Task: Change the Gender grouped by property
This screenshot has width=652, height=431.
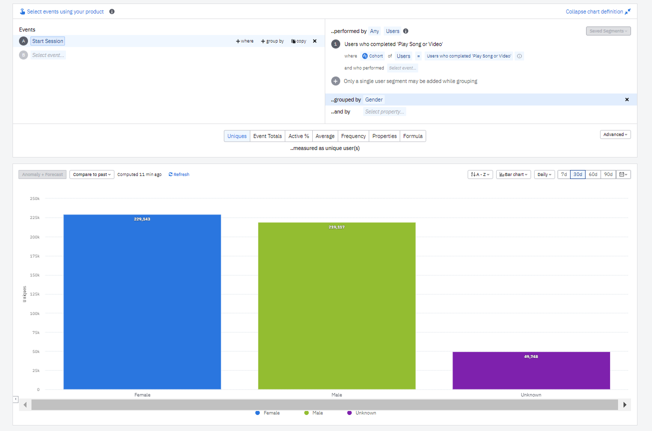Action: tap(374, 99)
